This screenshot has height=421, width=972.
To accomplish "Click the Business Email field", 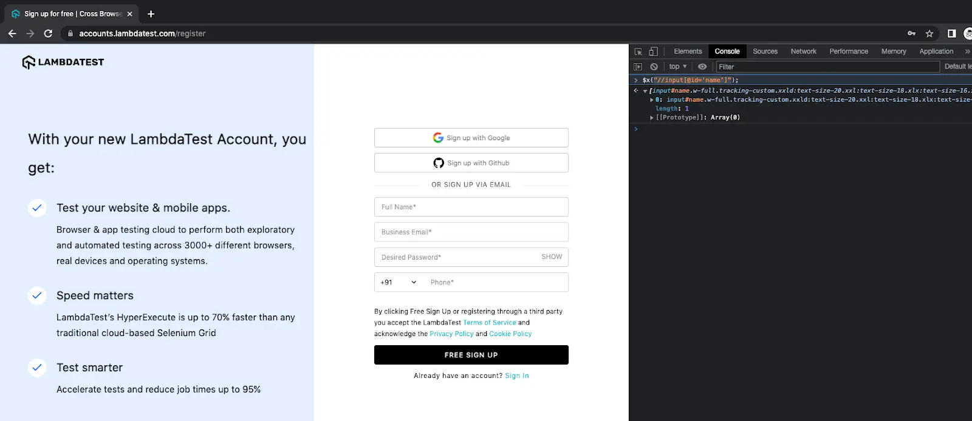I will (471, 232).
